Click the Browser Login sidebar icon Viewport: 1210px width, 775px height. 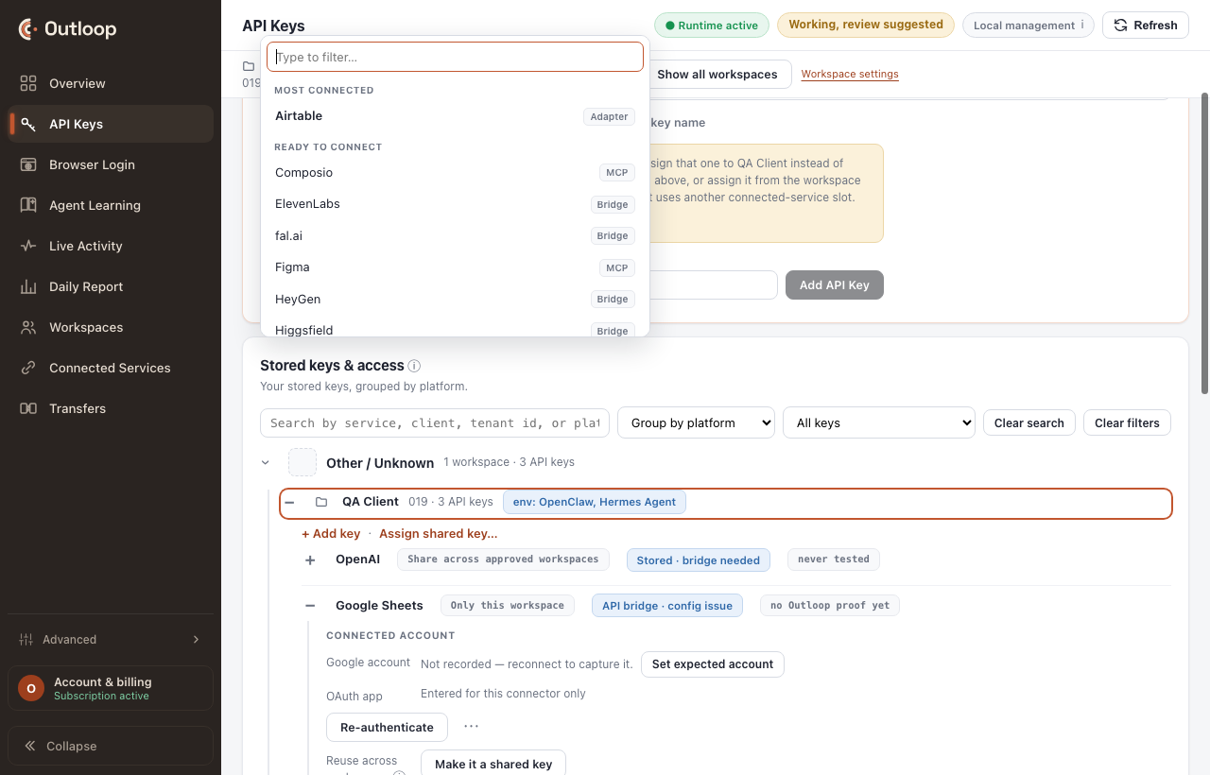28,164
